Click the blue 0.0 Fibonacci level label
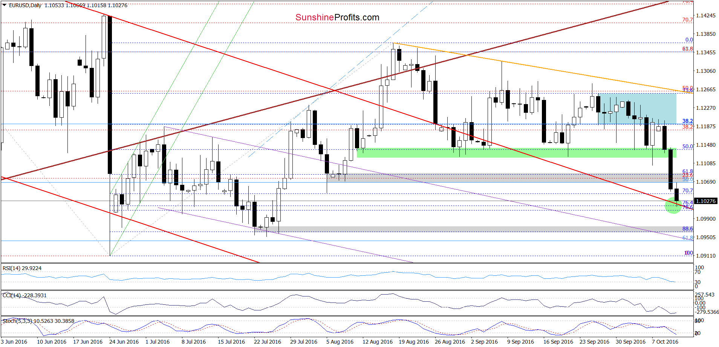The image size is (719, 347). (689, 40)
